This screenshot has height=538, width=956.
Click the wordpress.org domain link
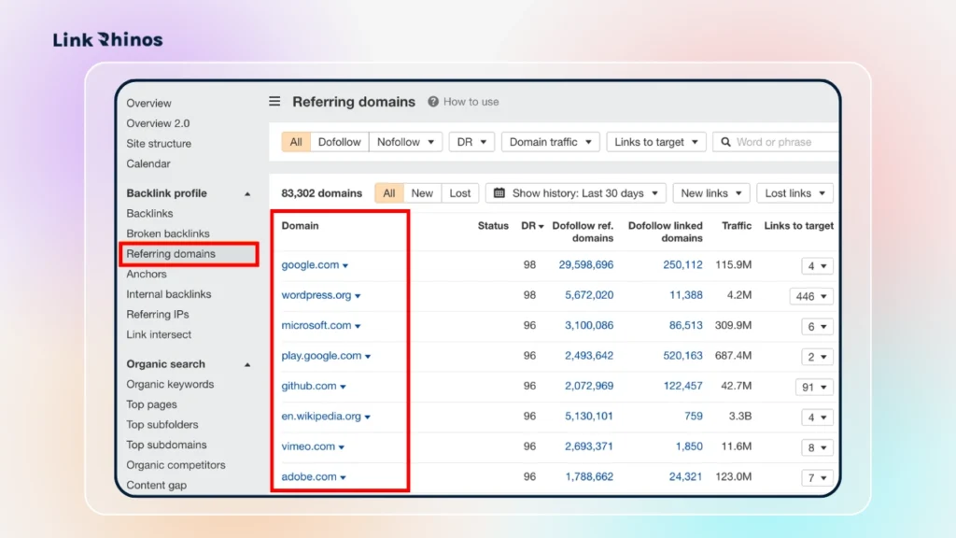[x=316, y=295]
